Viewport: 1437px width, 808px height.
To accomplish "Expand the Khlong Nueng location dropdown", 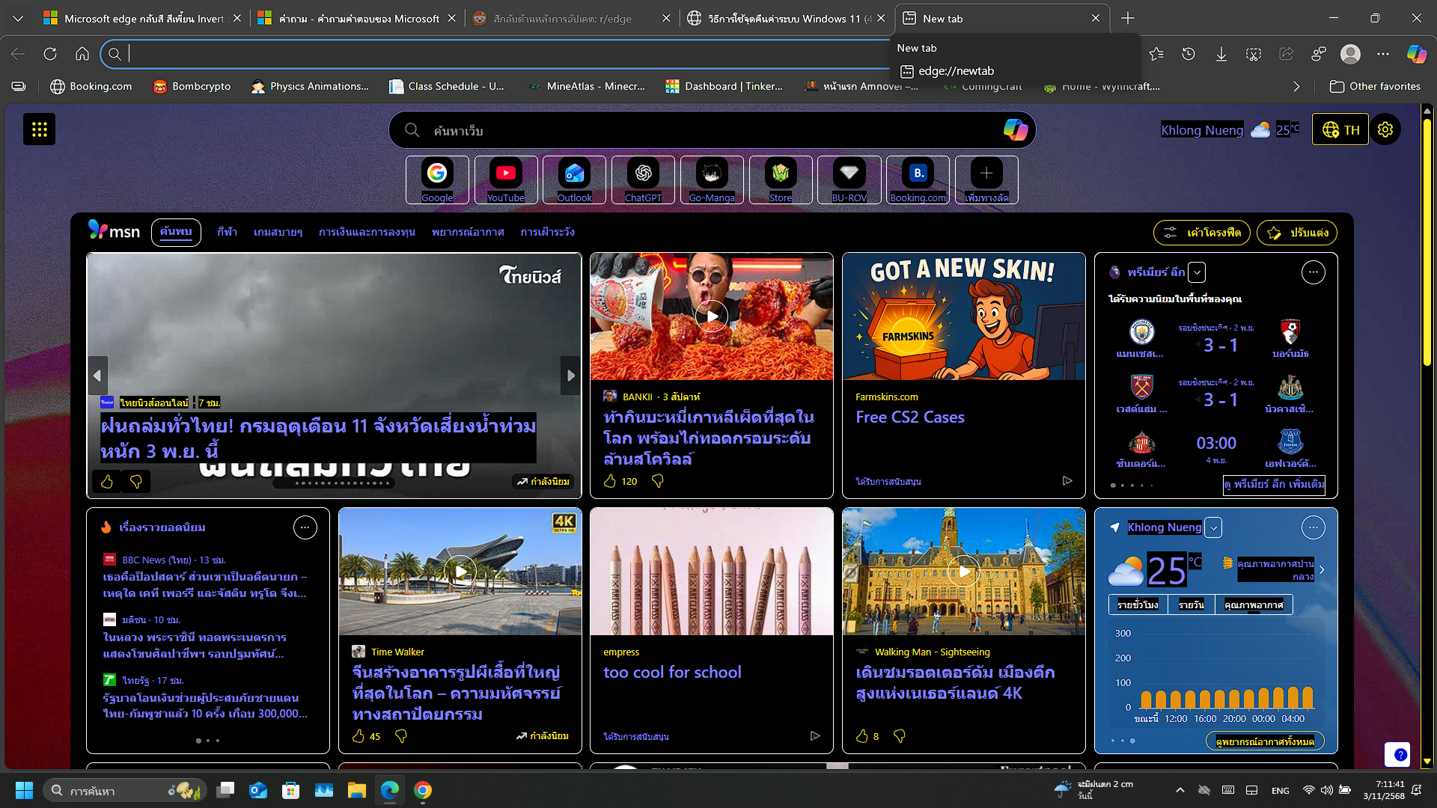I will pos(1213,527).
